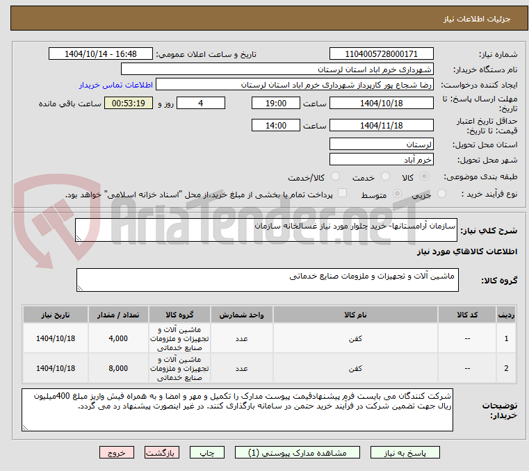
Task: Click the تاریخ نیاز column header
Action: pos(56,315)
